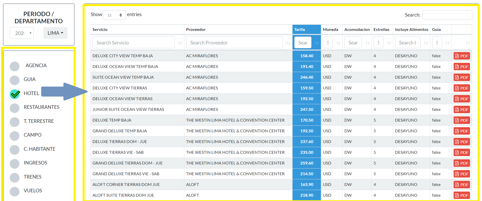
Task: Focus the main table Search box
Action: [447, 15]
